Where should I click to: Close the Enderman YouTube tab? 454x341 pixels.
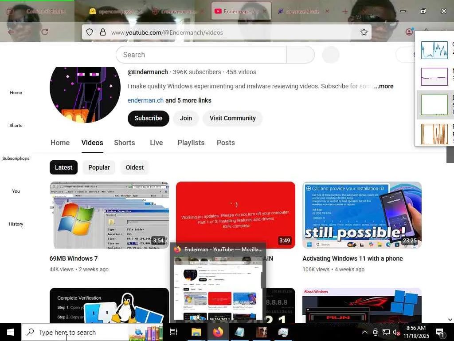(265, 11)
